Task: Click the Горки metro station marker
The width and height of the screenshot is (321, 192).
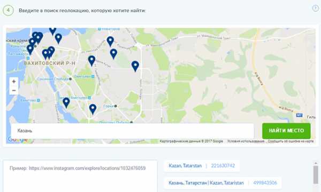Action: click(116, 106)
